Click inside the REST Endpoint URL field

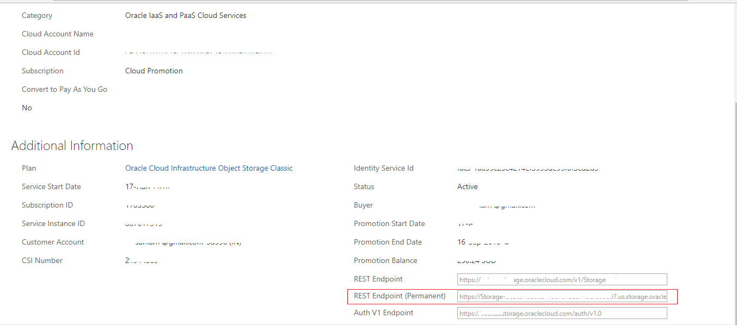click(x=562, y=280)
